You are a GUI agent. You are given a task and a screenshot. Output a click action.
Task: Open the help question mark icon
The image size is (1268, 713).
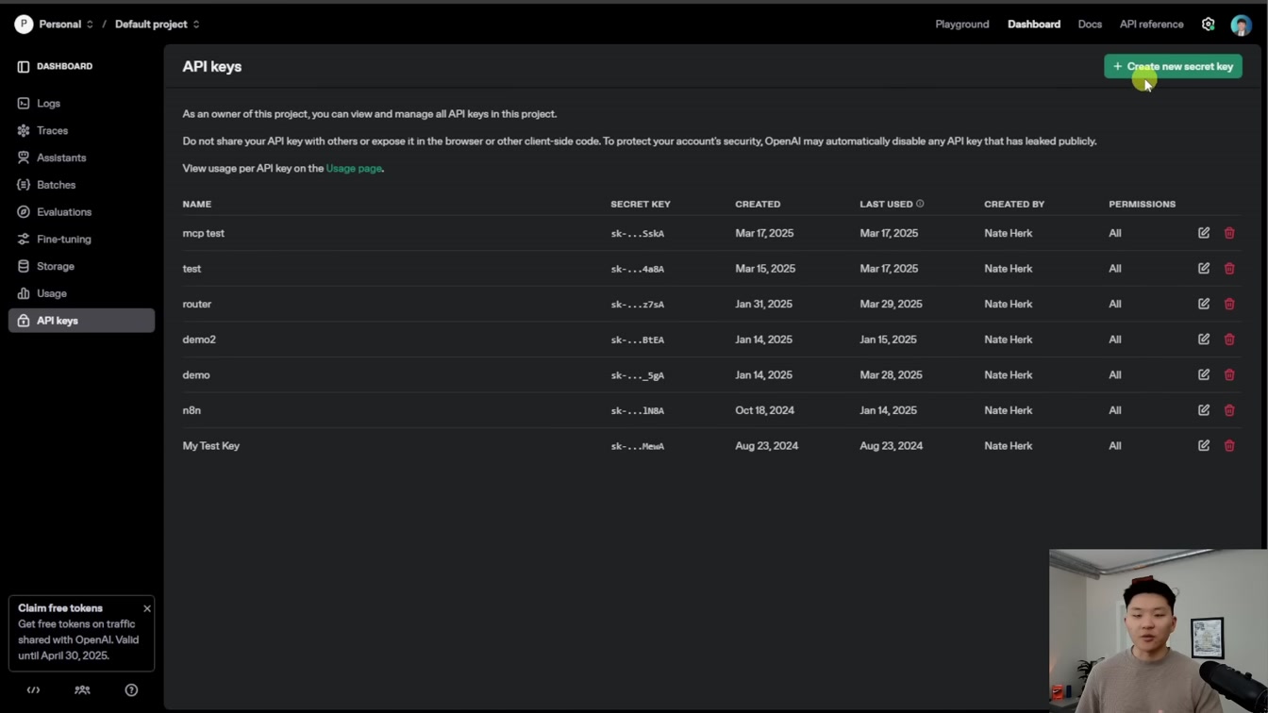click(x=131, y=690)
